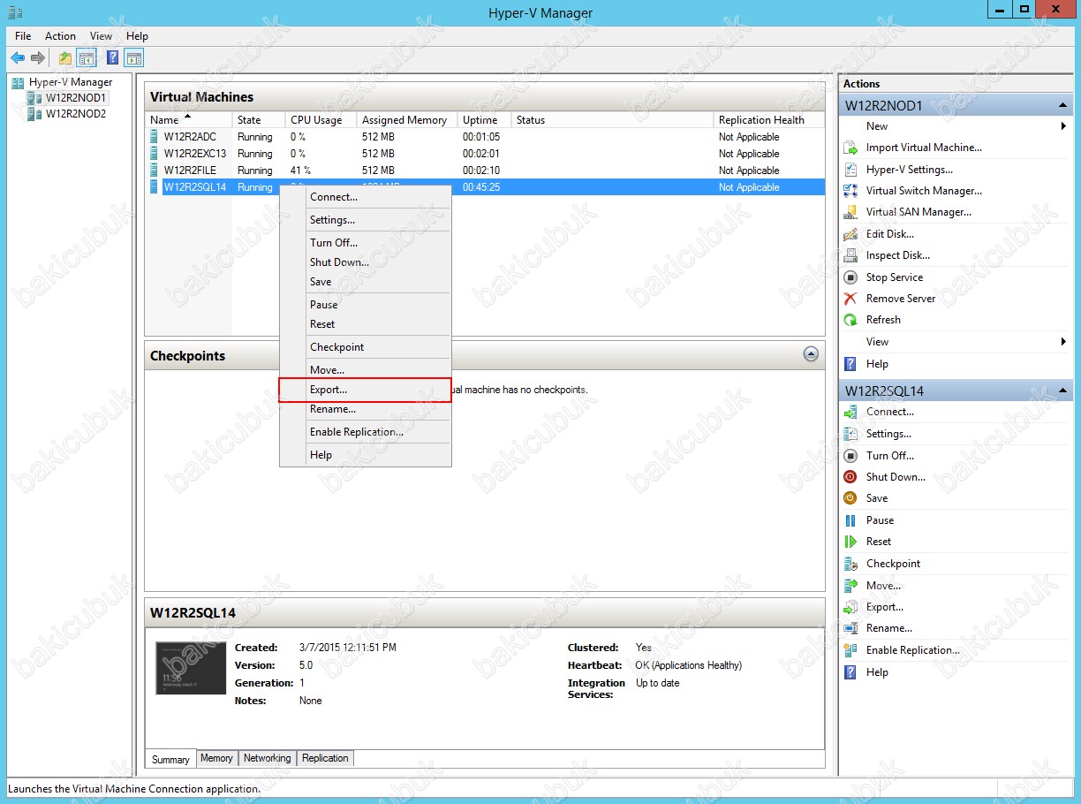Launch Virtual SAN Manager
The width and height of the screenshot is (1081, 804).
click(x=918, y=212)
